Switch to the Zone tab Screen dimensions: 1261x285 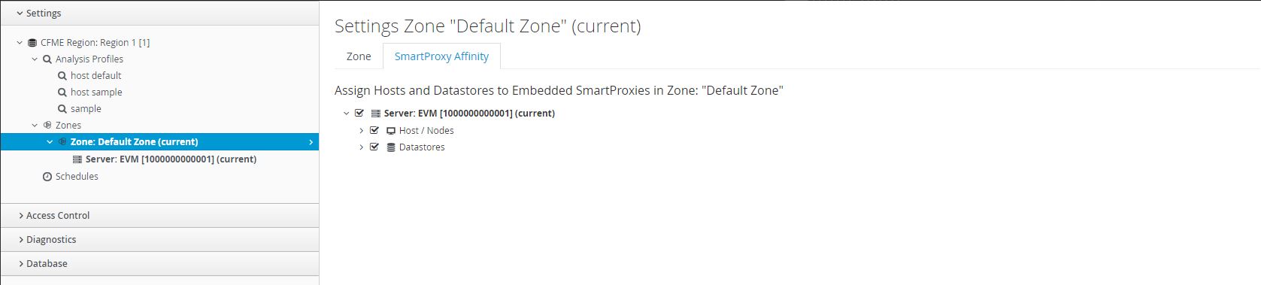[359, 56]
